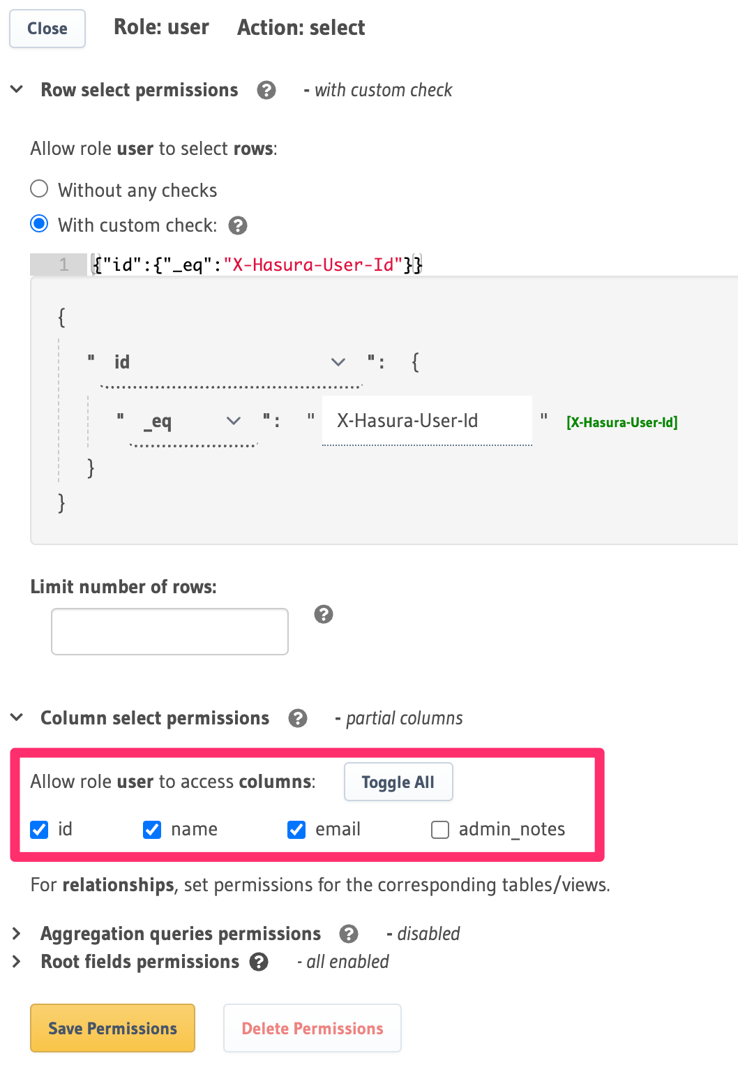This screenshot has width=738, height=1072.
Task: Uncheck the email column permission
Action: pos(296,829)
